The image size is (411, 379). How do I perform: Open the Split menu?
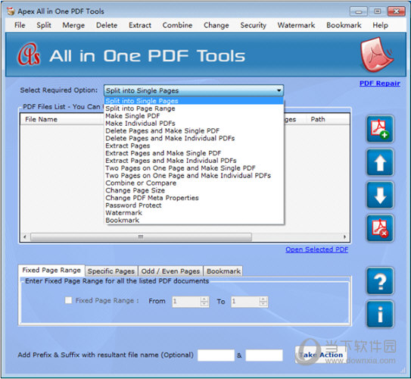click(x=44, y=25)
